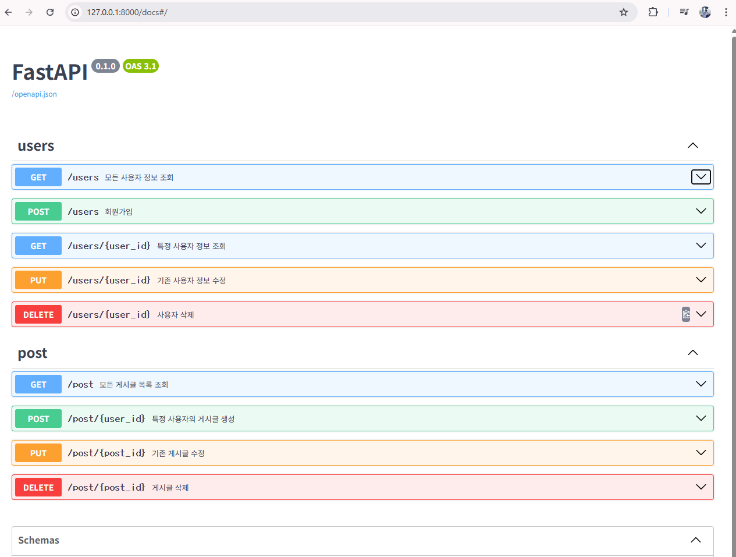Viewport: 736px width, 557px height.
Task: Collapse the post section
Action: pos(693,353)
